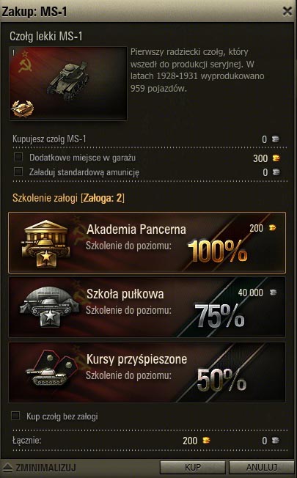The image size is (297, 478).
Task: Close the Zakup: MS-1 window
Action: click(x=287, y=11)
